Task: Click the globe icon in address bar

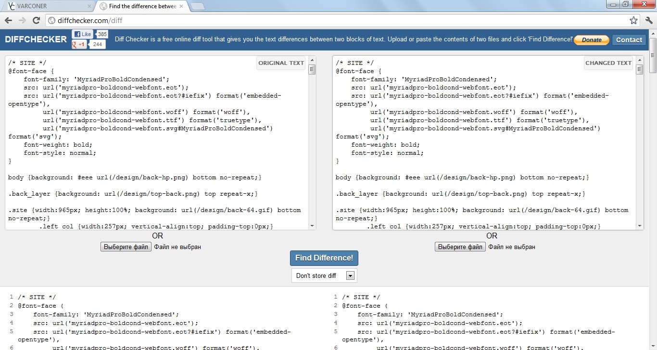Action: (52, 20)
